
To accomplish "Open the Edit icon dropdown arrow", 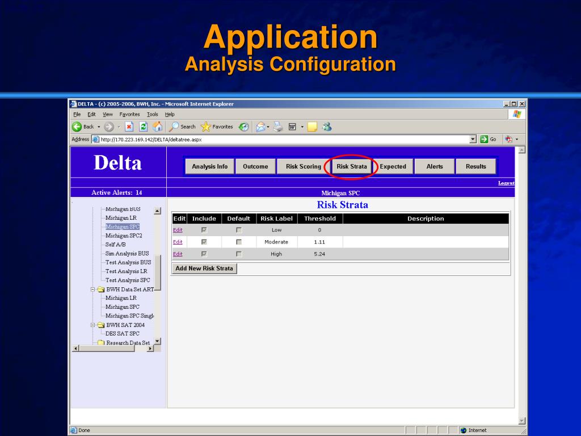I will click(x=302, y=127).
